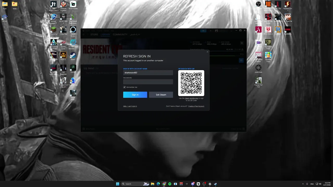Open the StreamLabels desktop shortcut
This screenshot has width=333, height=187.
click(73, 5)
